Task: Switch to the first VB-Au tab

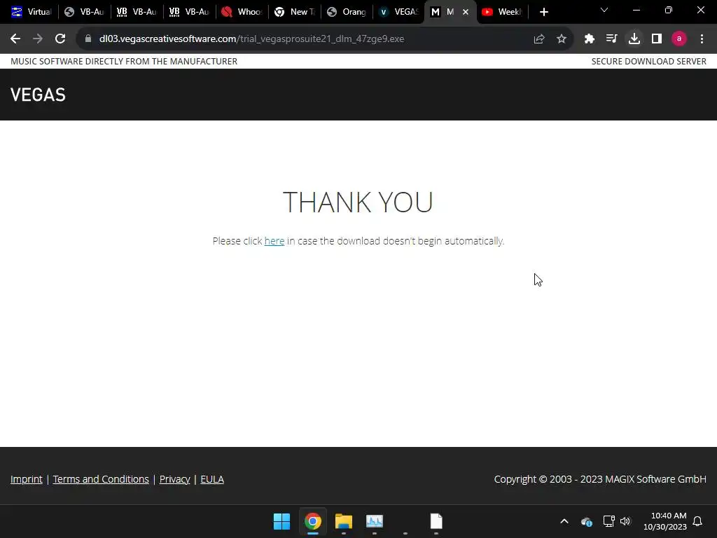Action: pyautogui.click(x=84, y=13)
